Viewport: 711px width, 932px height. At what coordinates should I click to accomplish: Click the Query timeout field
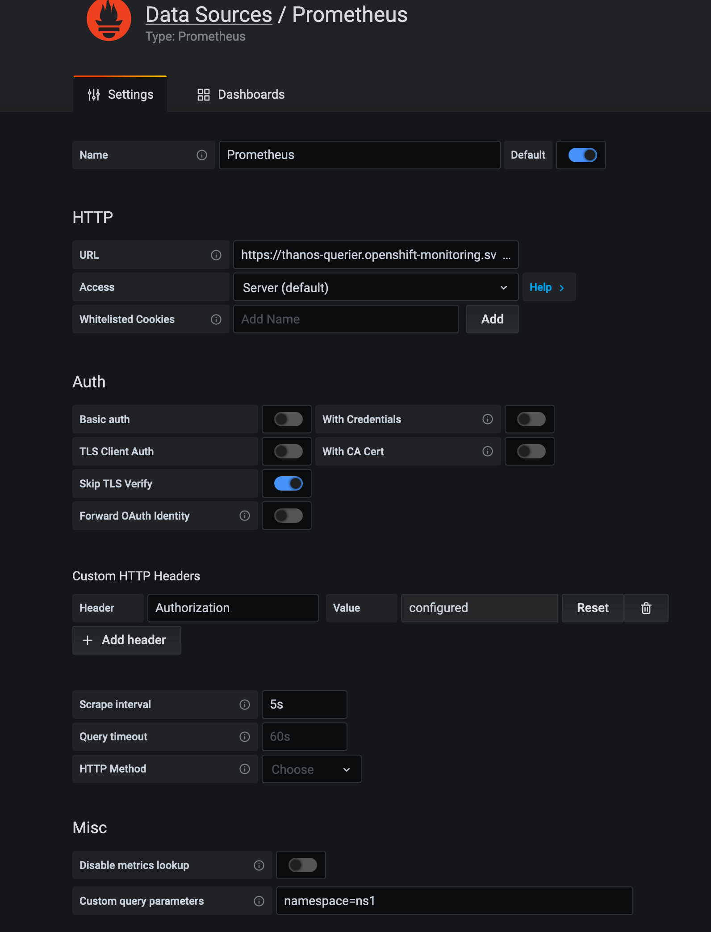coord(305,737)
